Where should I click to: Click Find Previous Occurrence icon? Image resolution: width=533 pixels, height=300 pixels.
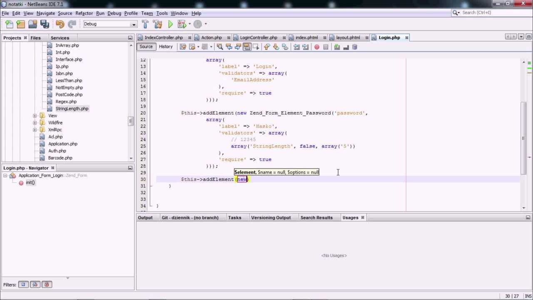229,47
